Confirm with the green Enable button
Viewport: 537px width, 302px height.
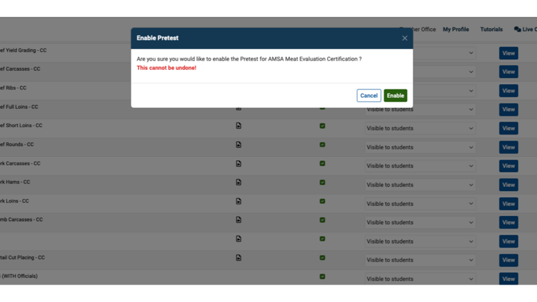(395, 96)
